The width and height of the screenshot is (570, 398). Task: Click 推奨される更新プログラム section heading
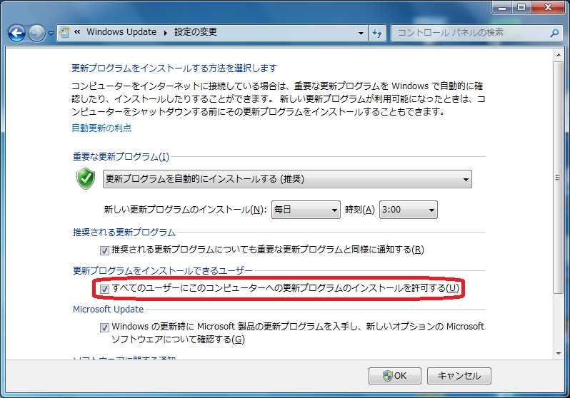(x=124, y=233)
